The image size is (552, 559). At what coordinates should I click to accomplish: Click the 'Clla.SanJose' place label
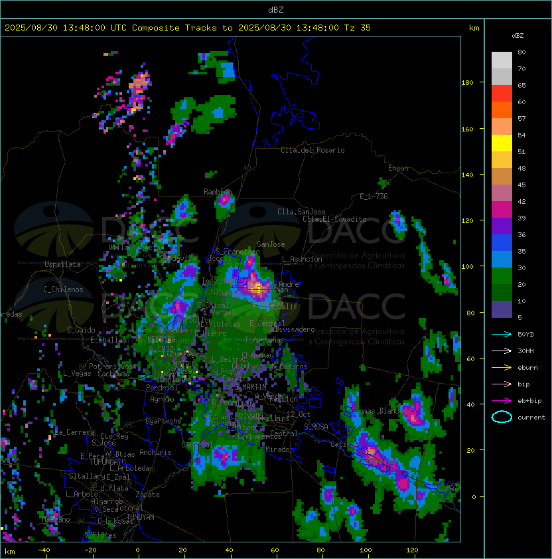301,212
